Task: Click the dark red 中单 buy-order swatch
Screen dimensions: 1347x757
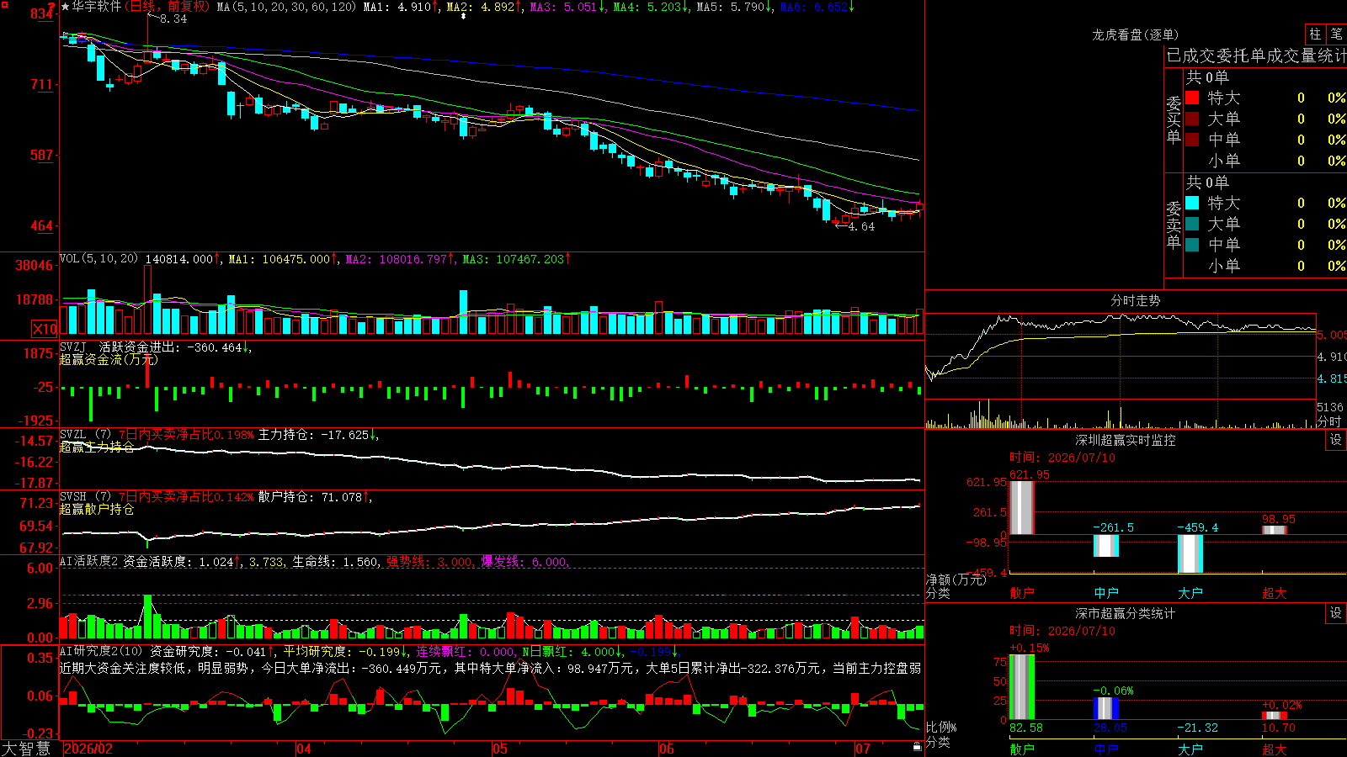Action: click(x=1192, y=140)
